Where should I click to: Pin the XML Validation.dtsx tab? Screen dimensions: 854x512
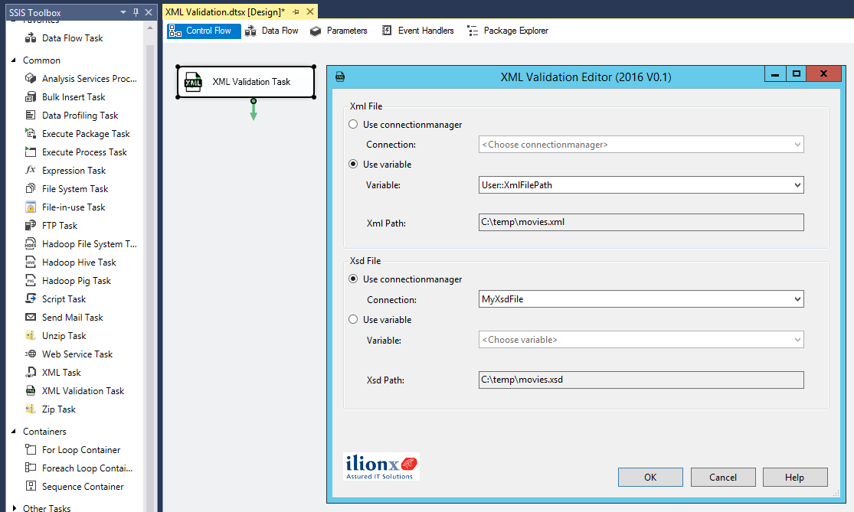pyautogui.click(x=296, y=12)
